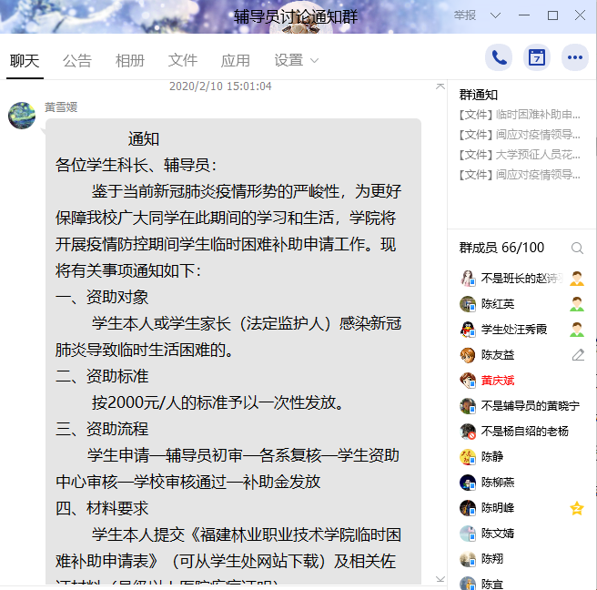The image size is (597, 590).
Task: Click the scroll-up arrow of chat area
Action: 440,86
